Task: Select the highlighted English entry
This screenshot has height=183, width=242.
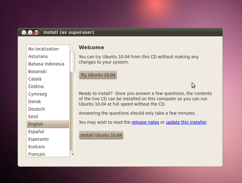Action: (x=48, y=124)
